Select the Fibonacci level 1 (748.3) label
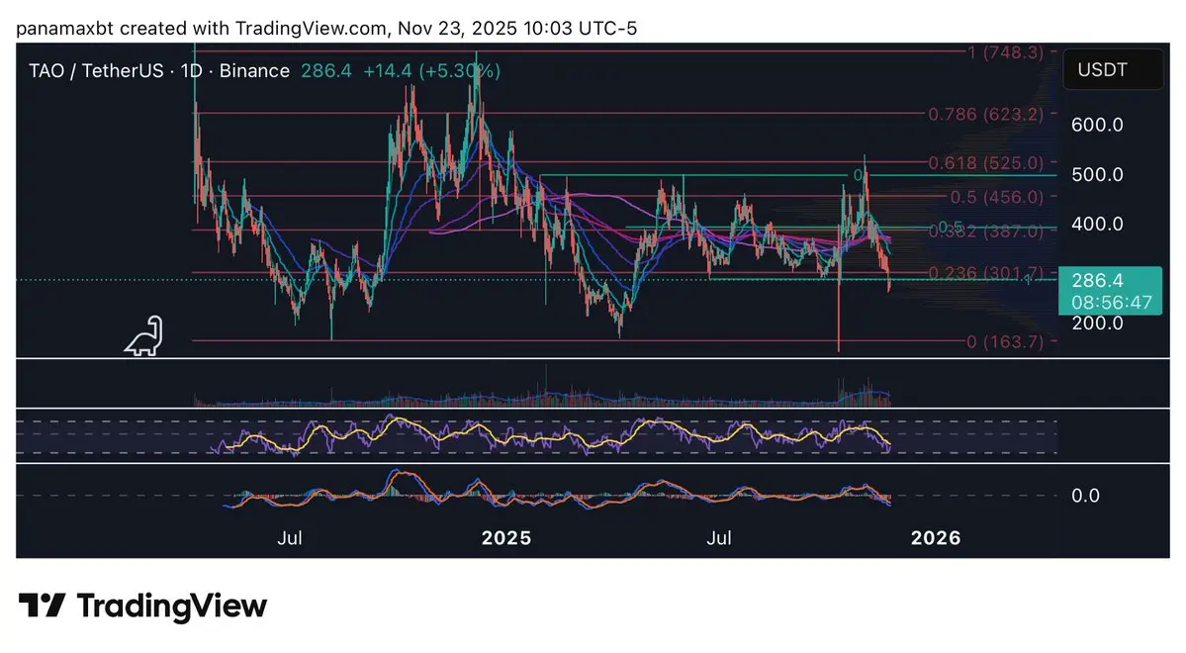 coord(1005,52)
